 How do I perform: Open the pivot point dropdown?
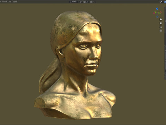(81, 2)
